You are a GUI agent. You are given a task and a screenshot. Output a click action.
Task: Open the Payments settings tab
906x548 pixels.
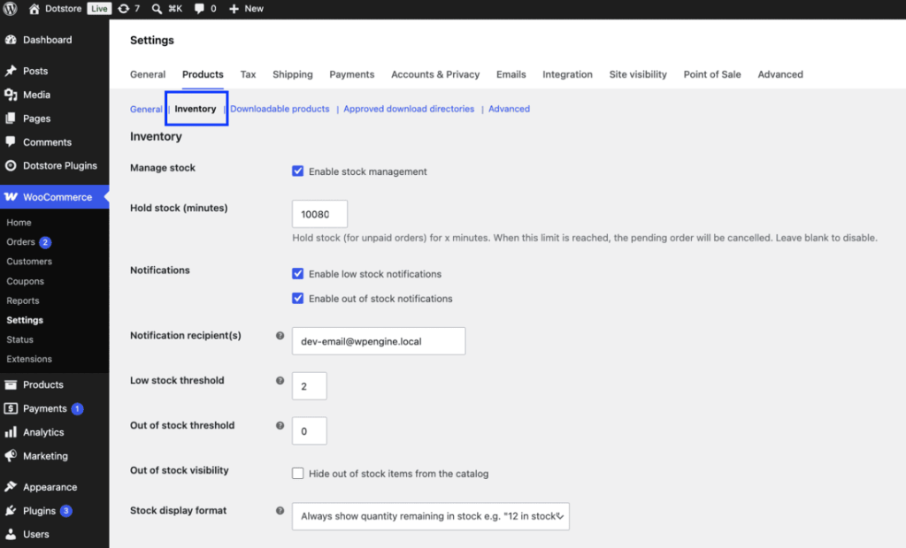[352, 74]
